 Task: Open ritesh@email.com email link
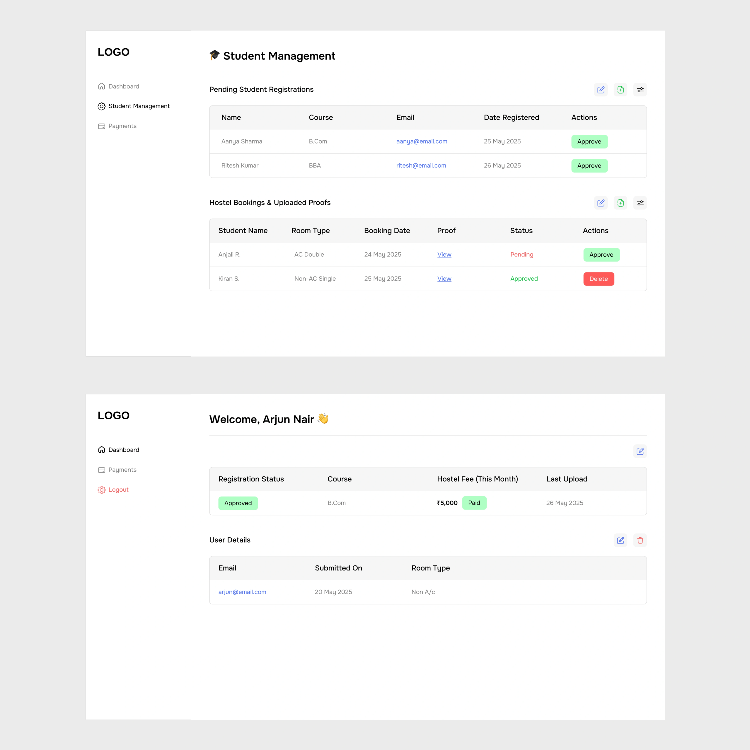[x=421, y=165]
